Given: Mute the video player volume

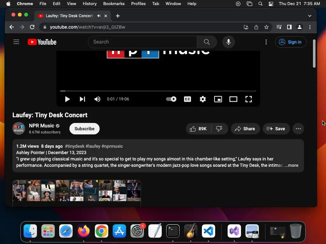Looking at the screenshot, I should 97,99.
